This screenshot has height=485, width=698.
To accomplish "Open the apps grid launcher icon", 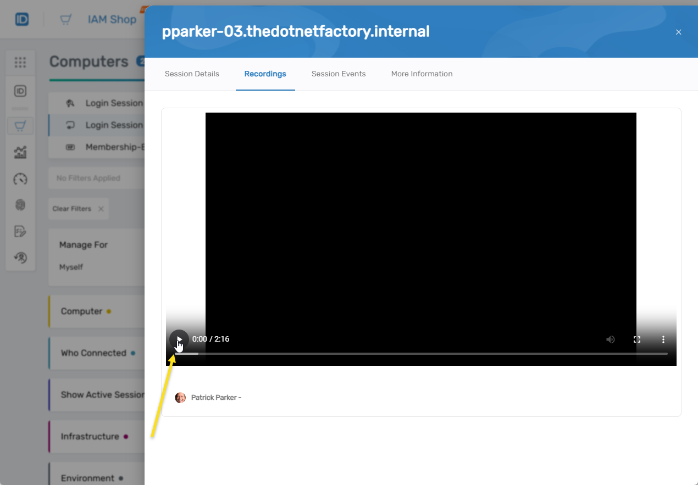I will 20,63.
